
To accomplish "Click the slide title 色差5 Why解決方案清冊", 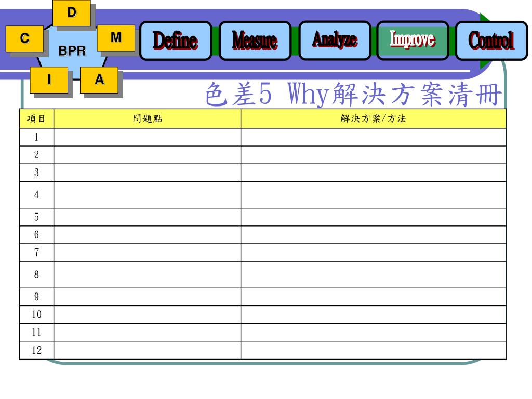I will tap(353, 94).
